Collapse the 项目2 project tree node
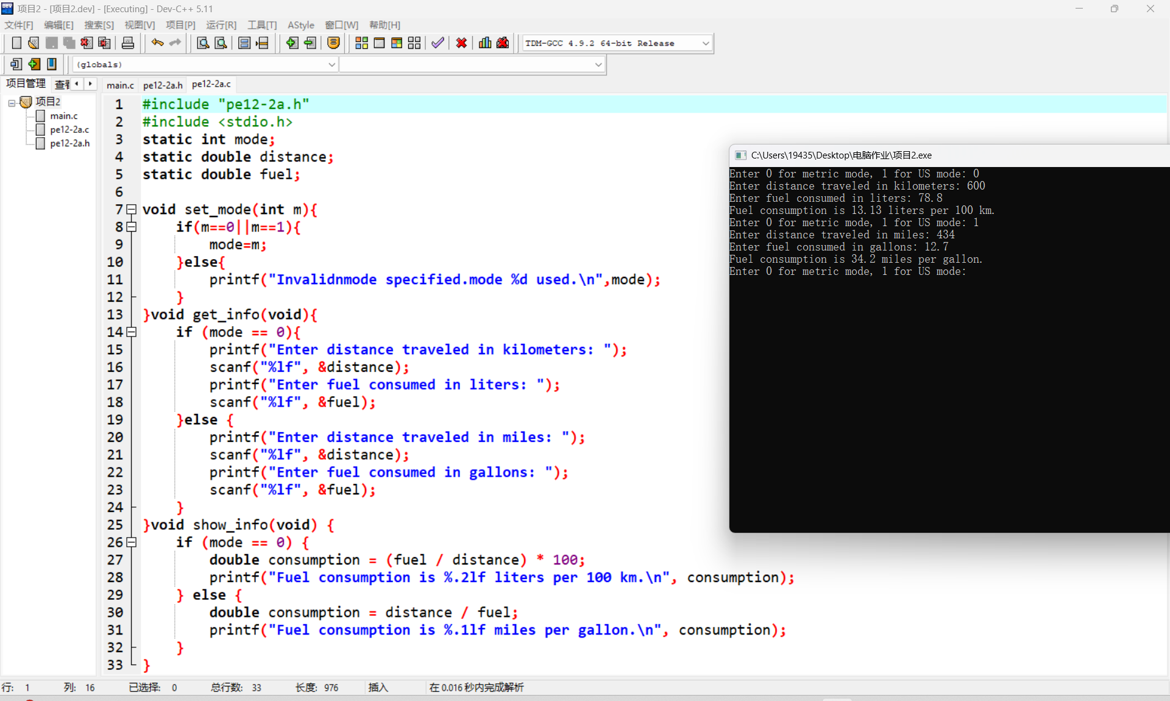This screenshot has width=1170, height=701. [12, 102]
